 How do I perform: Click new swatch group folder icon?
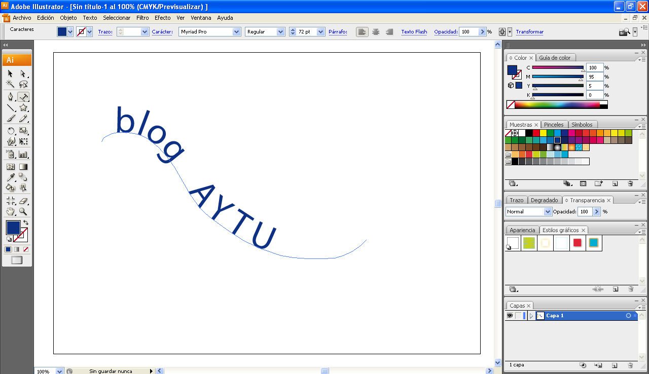coord(598,183)
